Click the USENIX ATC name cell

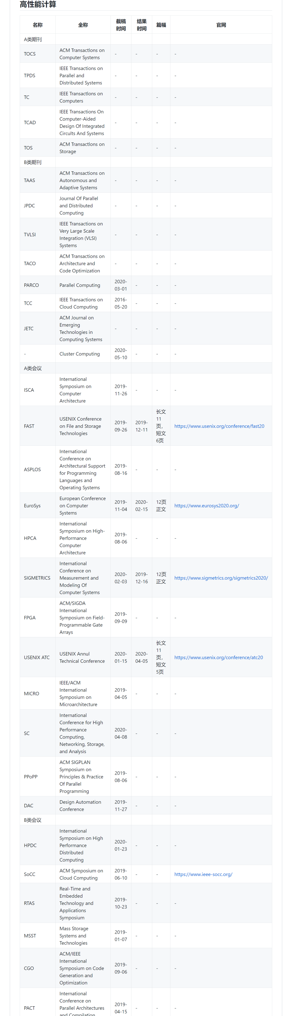tap(37, 658)
